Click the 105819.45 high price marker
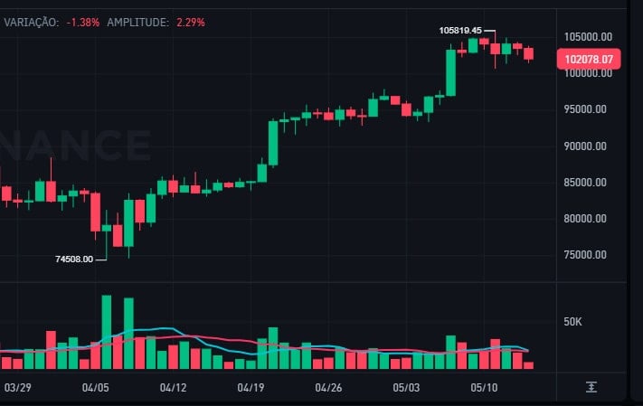Viewport: 643px width, 406px height. (x=460, y=30)
